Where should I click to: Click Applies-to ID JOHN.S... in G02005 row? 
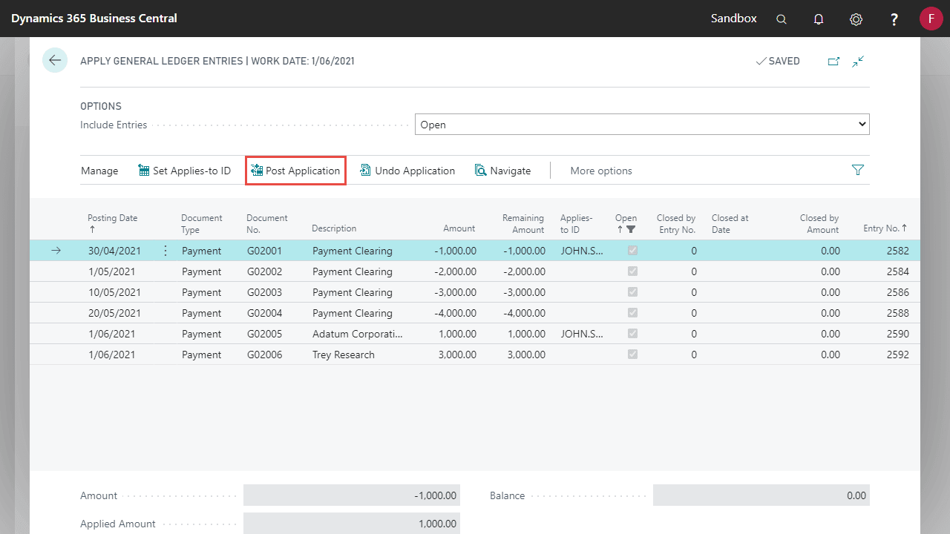582,334
